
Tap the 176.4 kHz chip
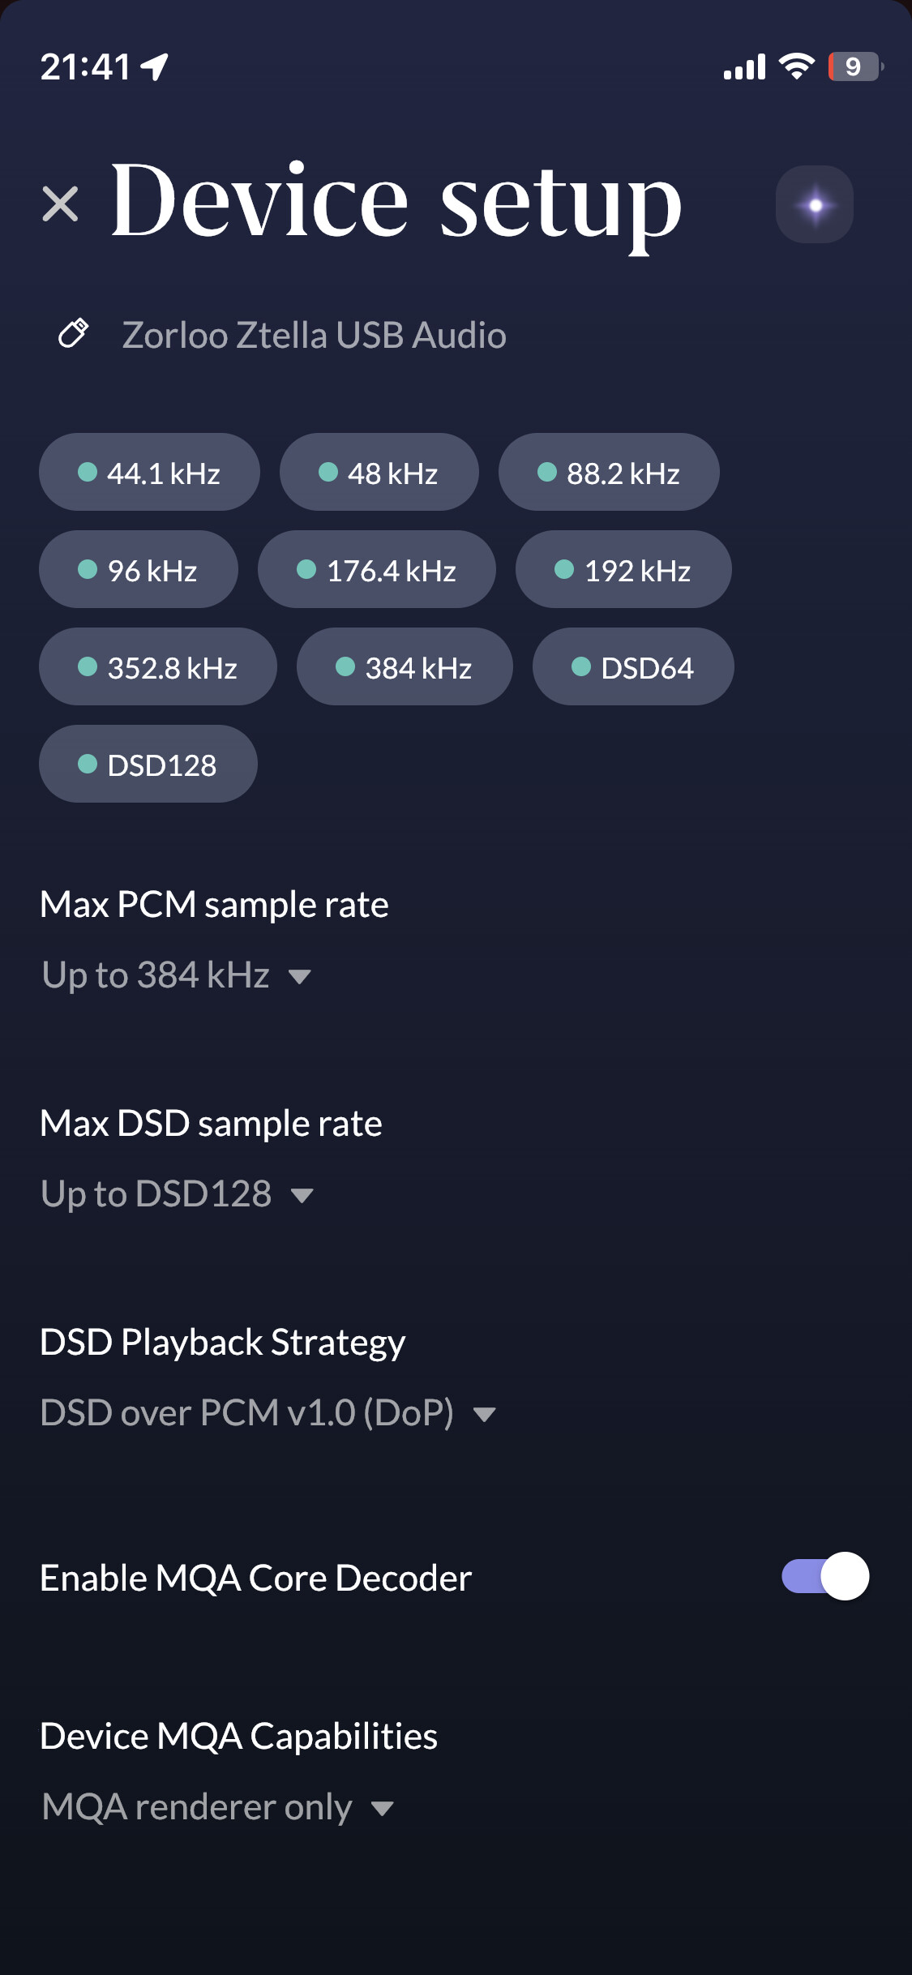pyautogui.click(x=377, y=569)
